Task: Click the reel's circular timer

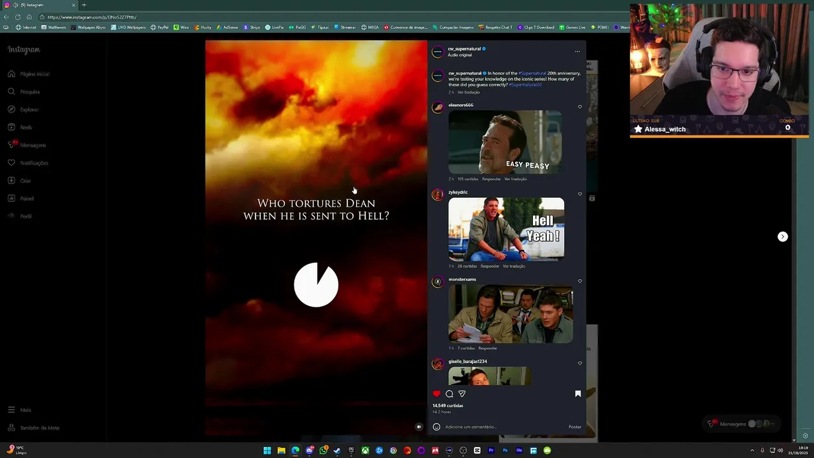Action: (316, 285)
